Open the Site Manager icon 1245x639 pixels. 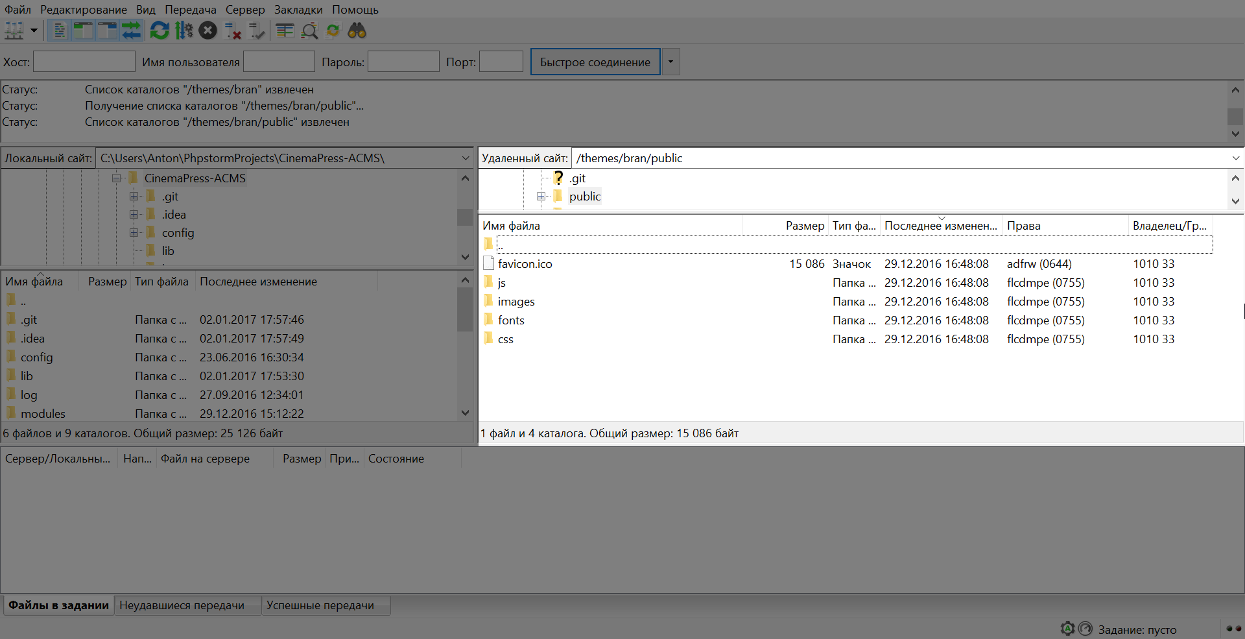tap(14, 30)
